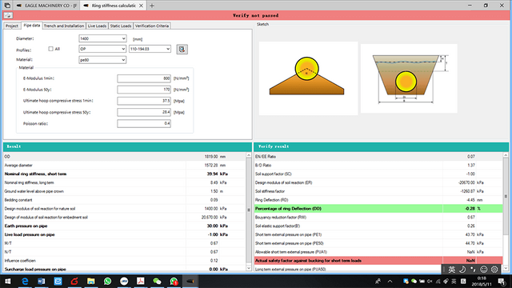Image resolution: width=512 pixels, height=288 pixels.
Task: Click the E-Modulus 1min input field
Action: pyautogui.click(x=144, y=78)
